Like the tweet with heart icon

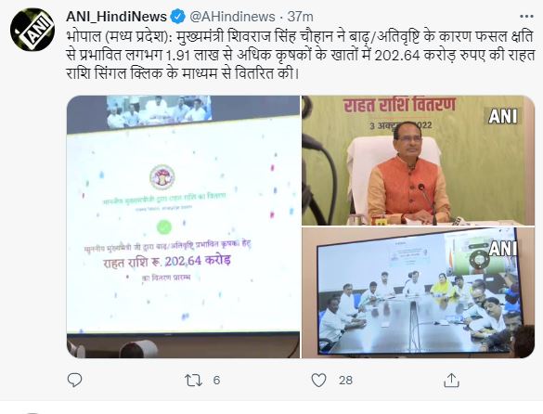click(318, 380)
